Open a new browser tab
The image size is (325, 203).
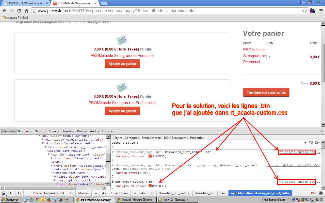click(104, 3)
